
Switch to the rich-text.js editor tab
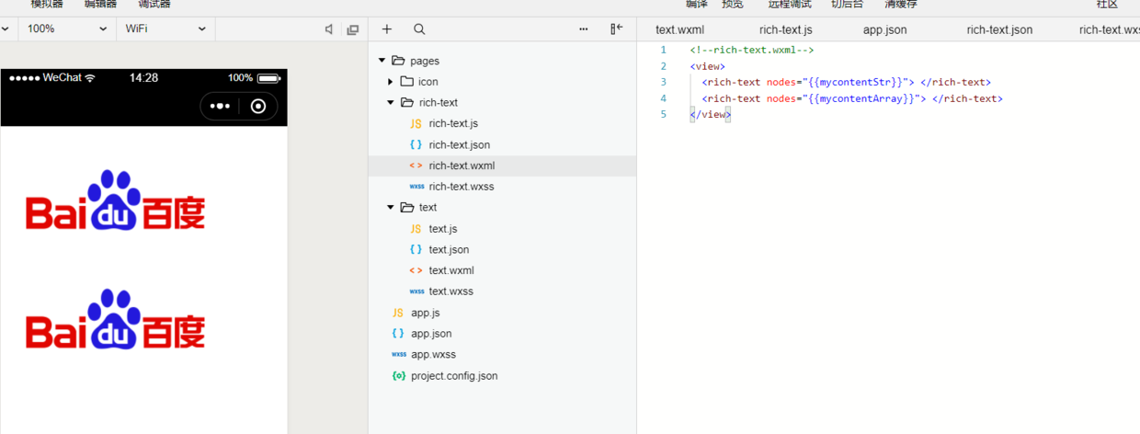pyautogui.click(x=785, y=29)
